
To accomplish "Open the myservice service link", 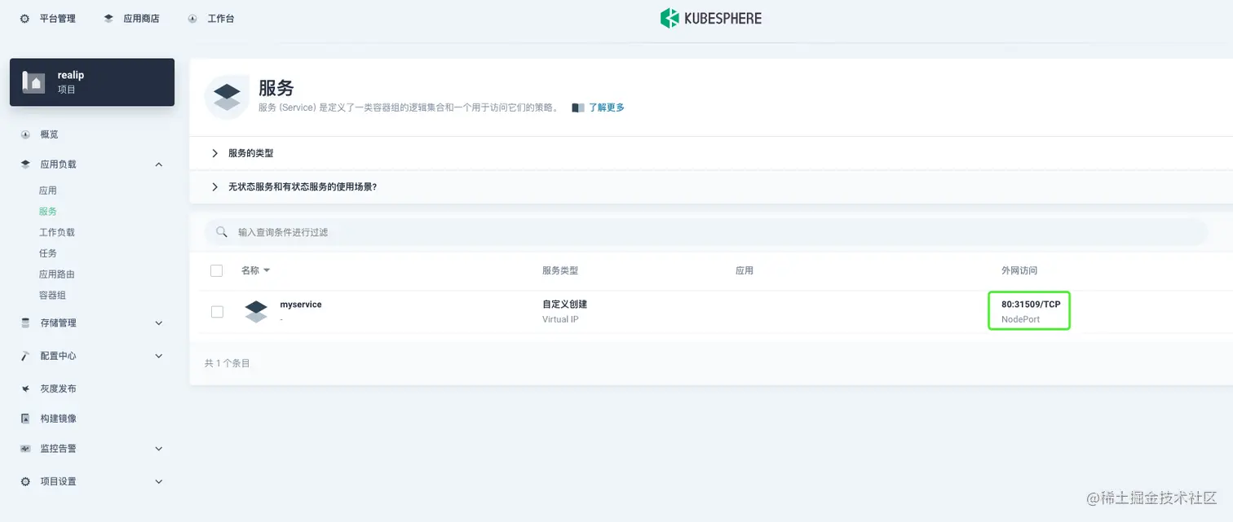I will point(301,304).
